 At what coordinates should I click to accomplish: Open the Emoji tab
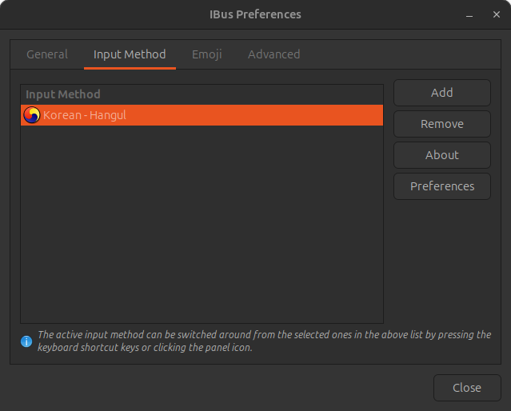[x=207, y=54]
